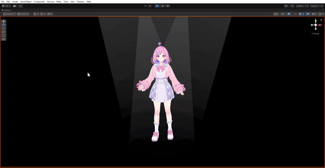Click the Pause button
Screen dimensions: 325x168
click(x=163, y=6)
